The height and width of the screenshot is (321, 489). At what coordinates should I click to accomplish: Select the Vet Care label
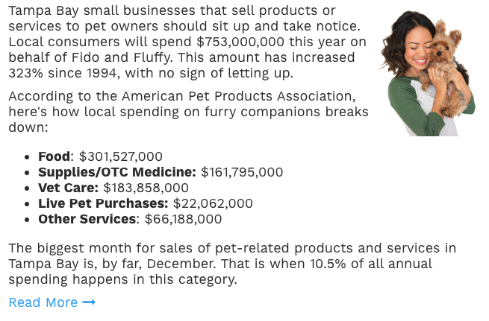point(68,188)
